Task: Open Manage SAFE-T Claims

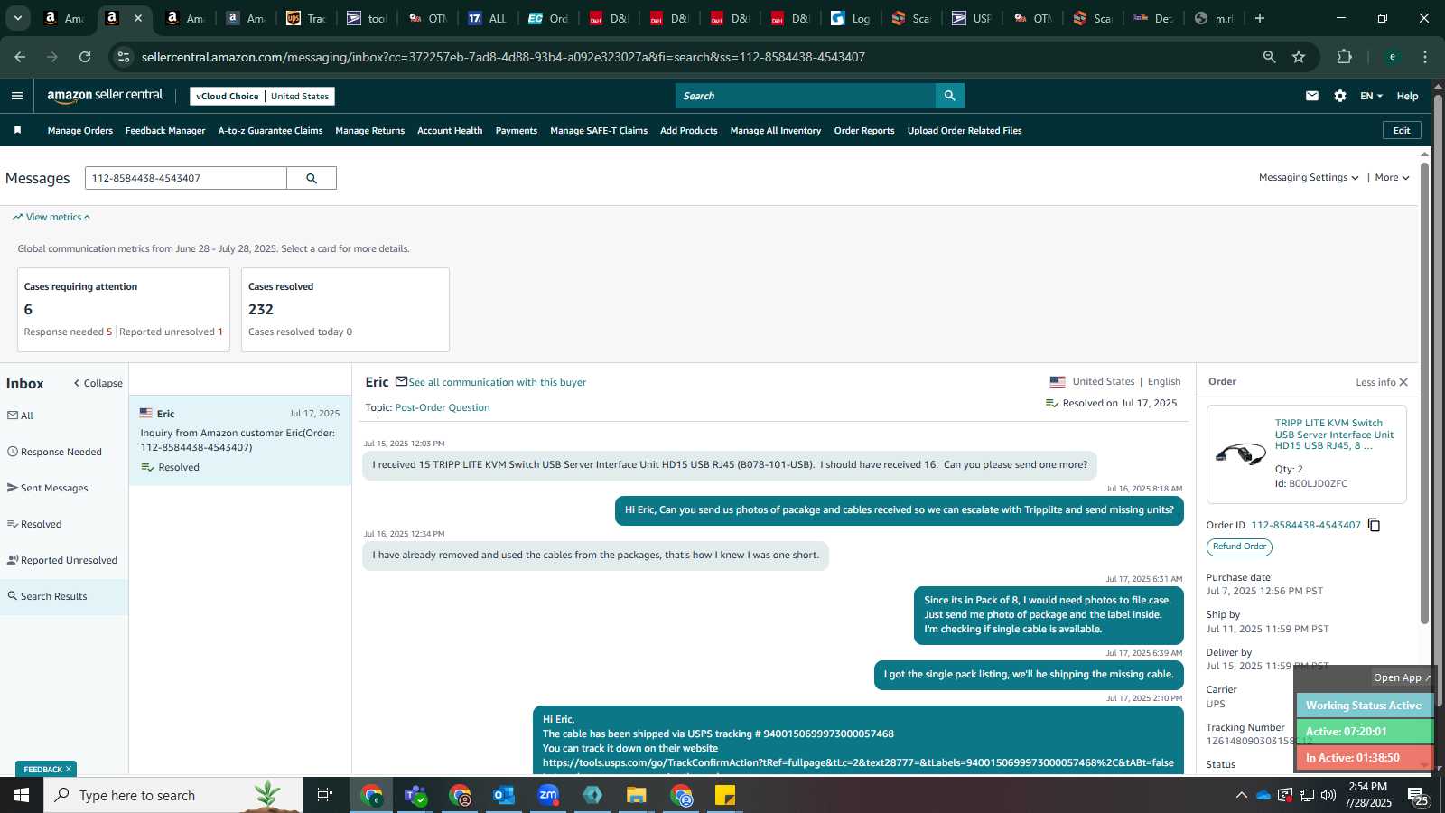Action: [x=599, y=131]
